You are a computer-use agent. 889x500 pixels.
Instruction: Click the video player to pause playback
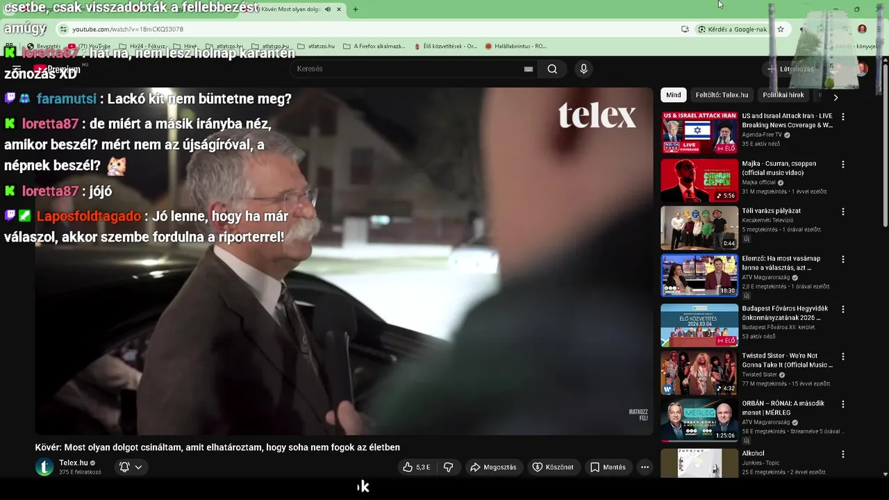pos(344,261)
